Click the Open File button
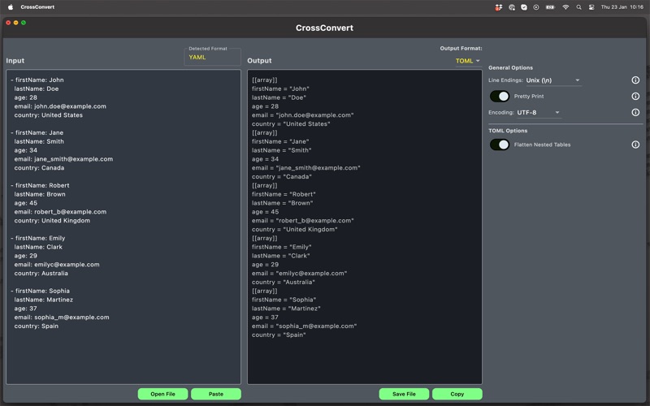This screenshot has width=650, height=406. tap(162, 394)
